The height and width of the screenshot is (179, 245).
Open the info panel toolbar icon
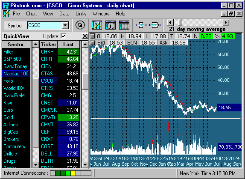pyautogui.click(x=111, y=25)
